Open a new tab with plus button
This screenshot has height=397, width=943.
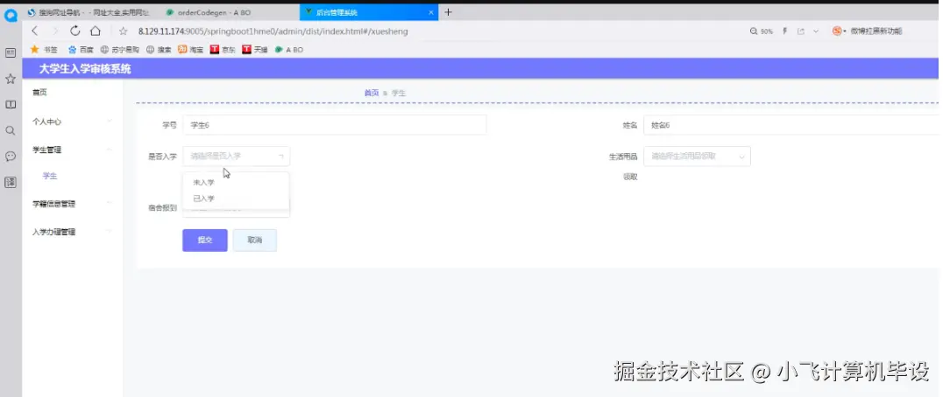coord(448,12)
